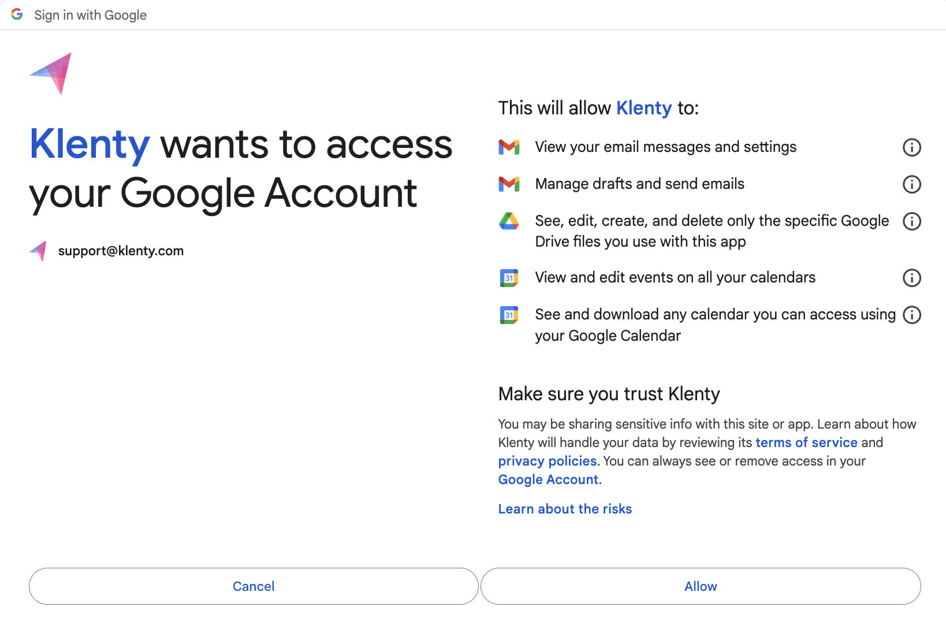This screenshot has height=618, width=946.
Task: Click Klenty link in 'This will allow' heading
Action: [x=644, y=108]
